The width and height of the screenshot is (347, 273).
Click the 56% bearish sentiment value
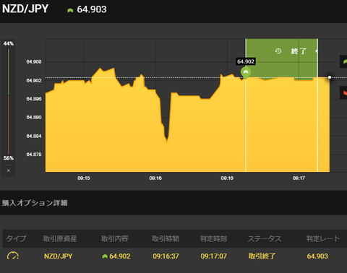[x=9, y=158]
